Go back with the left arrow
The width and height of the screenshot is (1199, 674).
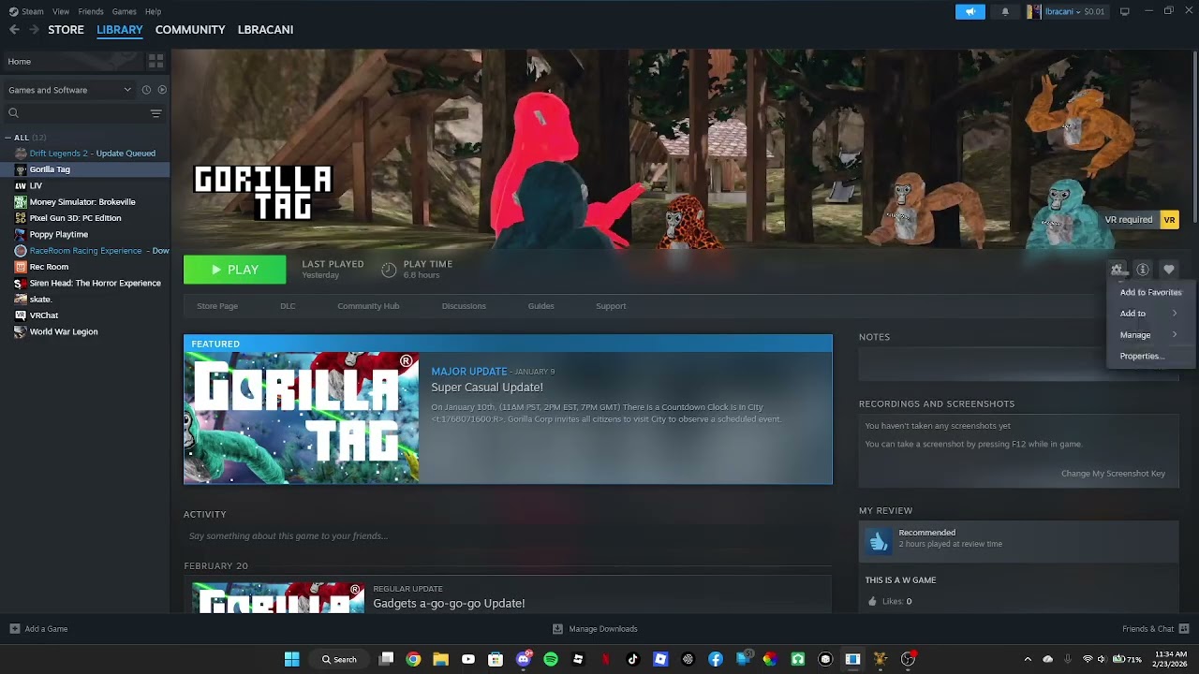[14, 30]
